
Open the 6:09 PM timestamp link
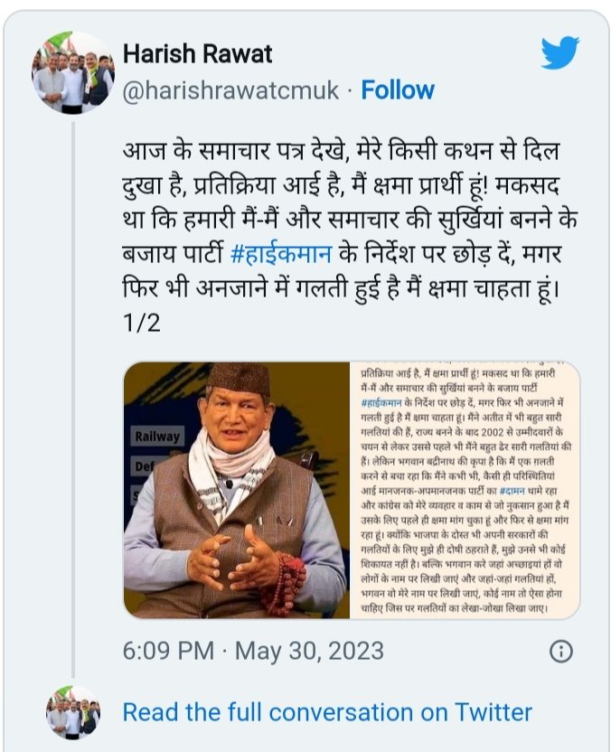168,651
